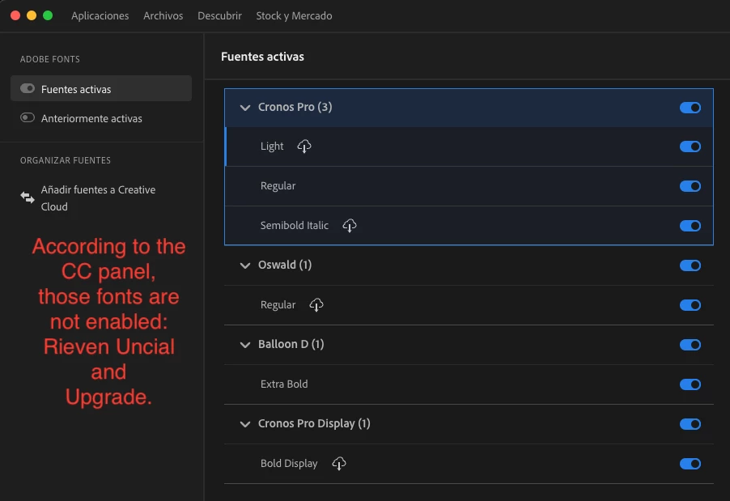This screenshot has height=501, width=730.
Task: Click the yellow macOS minimize window button
Action: [x=32, y=15]
